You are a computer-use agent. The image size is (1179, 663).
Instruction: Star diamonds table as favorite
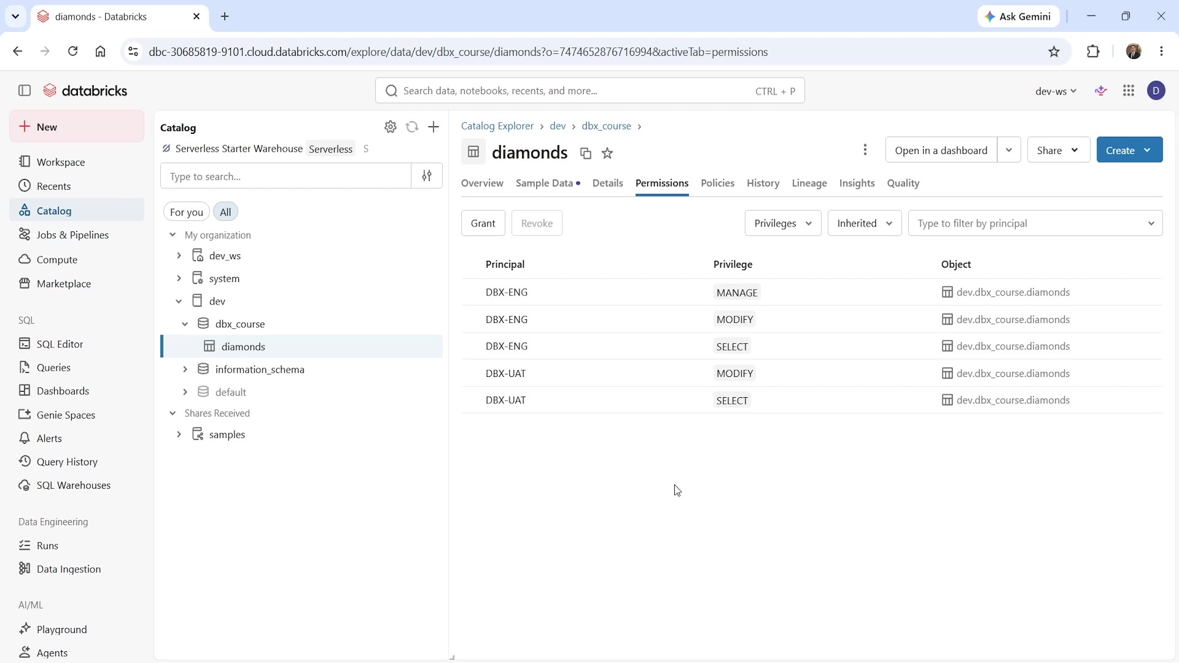tap(607, 153)
